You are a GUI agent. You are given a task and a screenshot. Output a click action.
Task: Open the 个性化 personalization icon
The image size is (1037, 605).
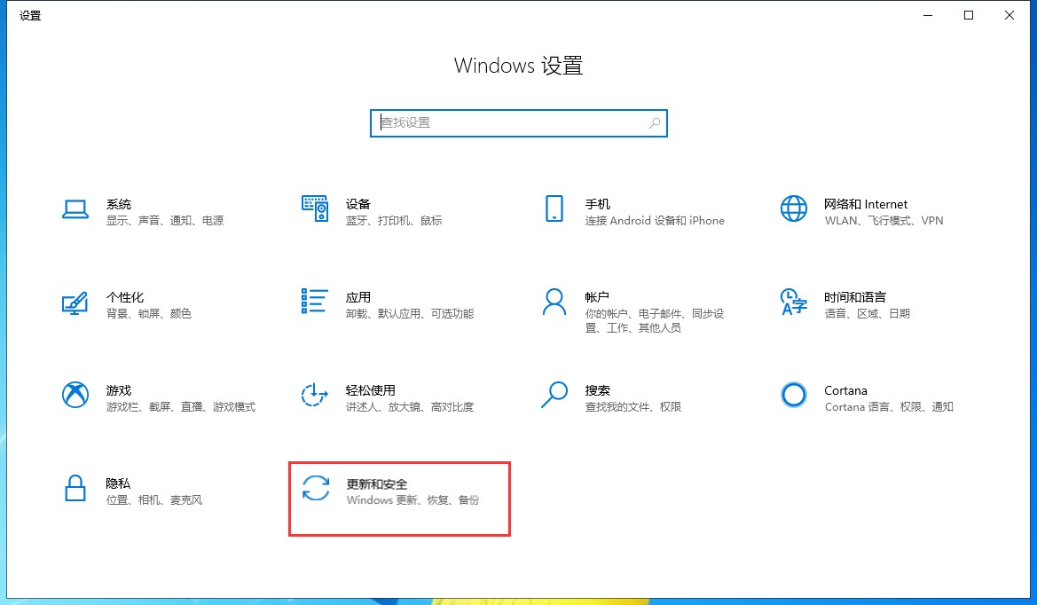(x=75, y=302)
